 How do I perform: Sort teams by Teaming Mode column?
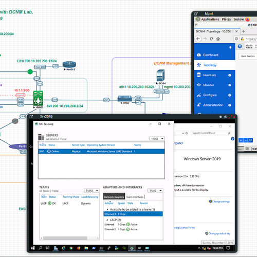tap(71, 197)
